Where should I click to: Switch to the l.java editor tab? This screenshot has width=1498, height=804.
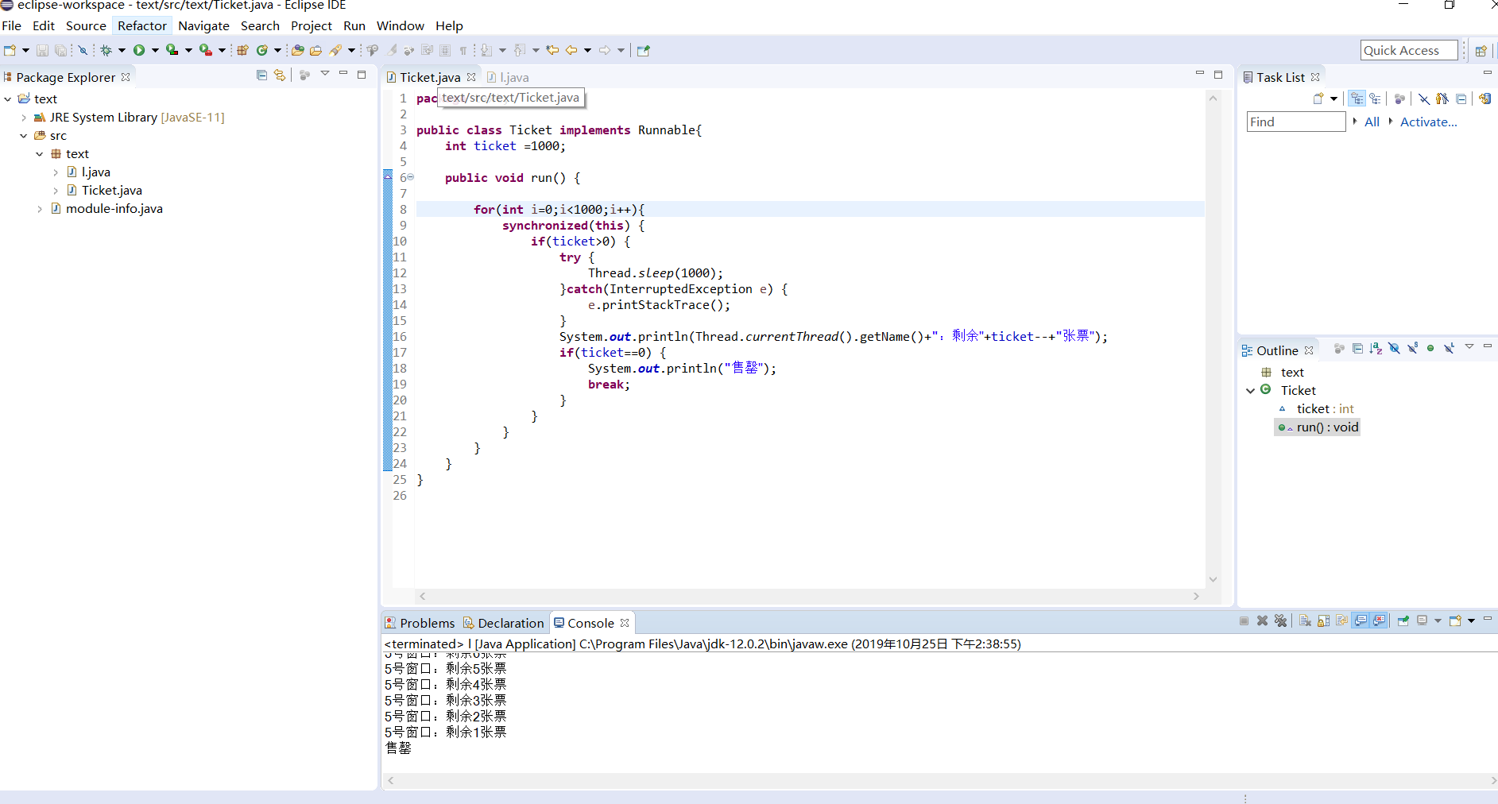click(x=513, y=77)
